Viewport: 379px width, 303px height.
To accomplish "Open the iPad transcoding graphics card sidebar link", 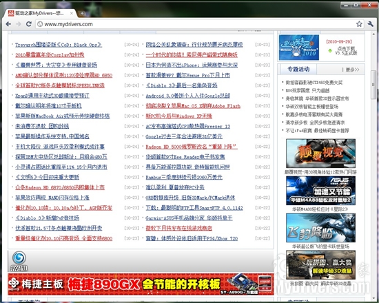I will click(x=317, y=130).
